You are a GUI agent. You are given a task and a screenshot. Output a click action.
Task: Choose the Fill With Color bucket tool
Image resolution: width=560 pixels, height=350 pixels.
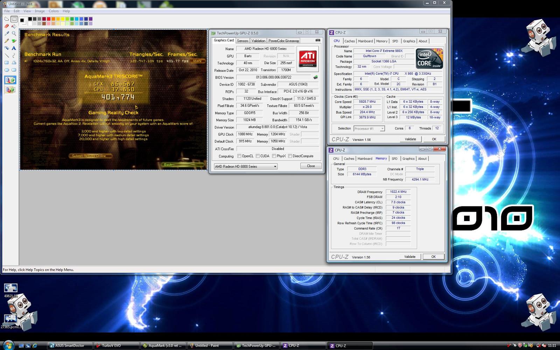tap(14, 26)
